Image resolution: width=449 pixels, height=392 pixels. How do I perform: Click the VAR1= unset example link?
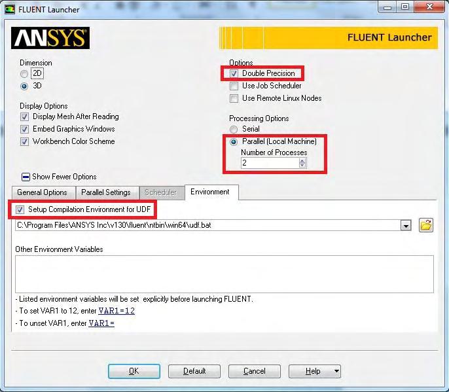[101, 323]
